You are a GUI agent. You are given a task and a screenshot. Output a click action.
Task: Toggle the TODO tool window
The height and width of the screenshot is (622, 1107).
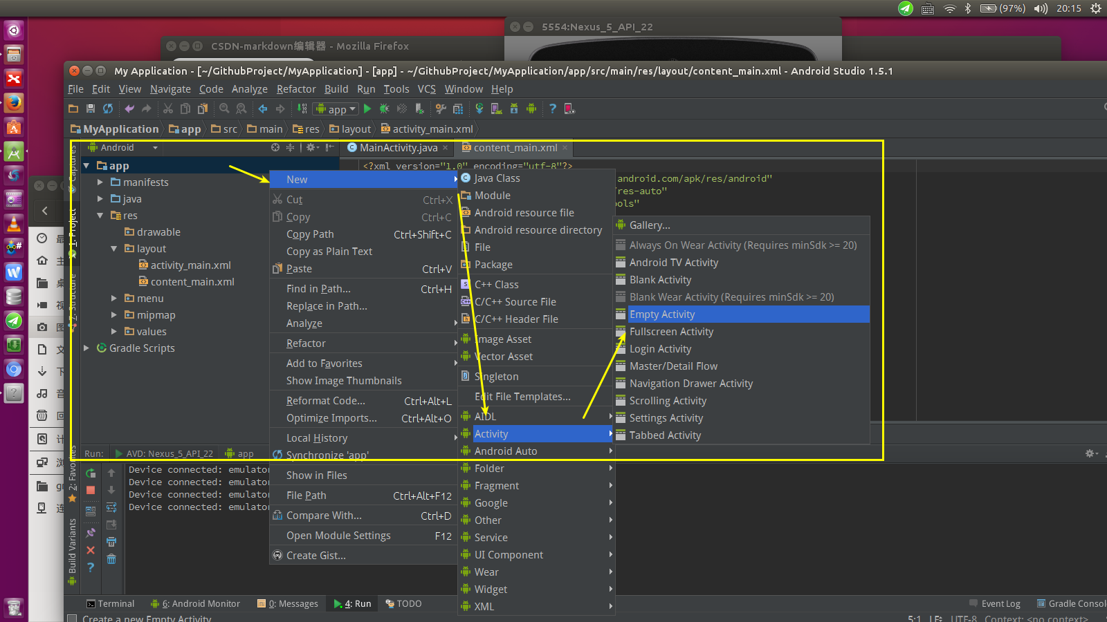(403, 603)
